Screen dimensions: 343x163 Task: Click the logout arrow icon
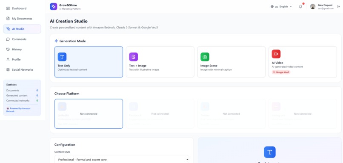339,6
